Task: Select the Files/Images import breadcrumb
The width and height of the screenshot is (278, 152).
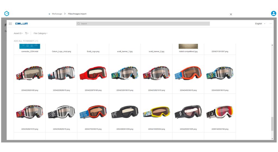Action: click(x=77, y=14)
